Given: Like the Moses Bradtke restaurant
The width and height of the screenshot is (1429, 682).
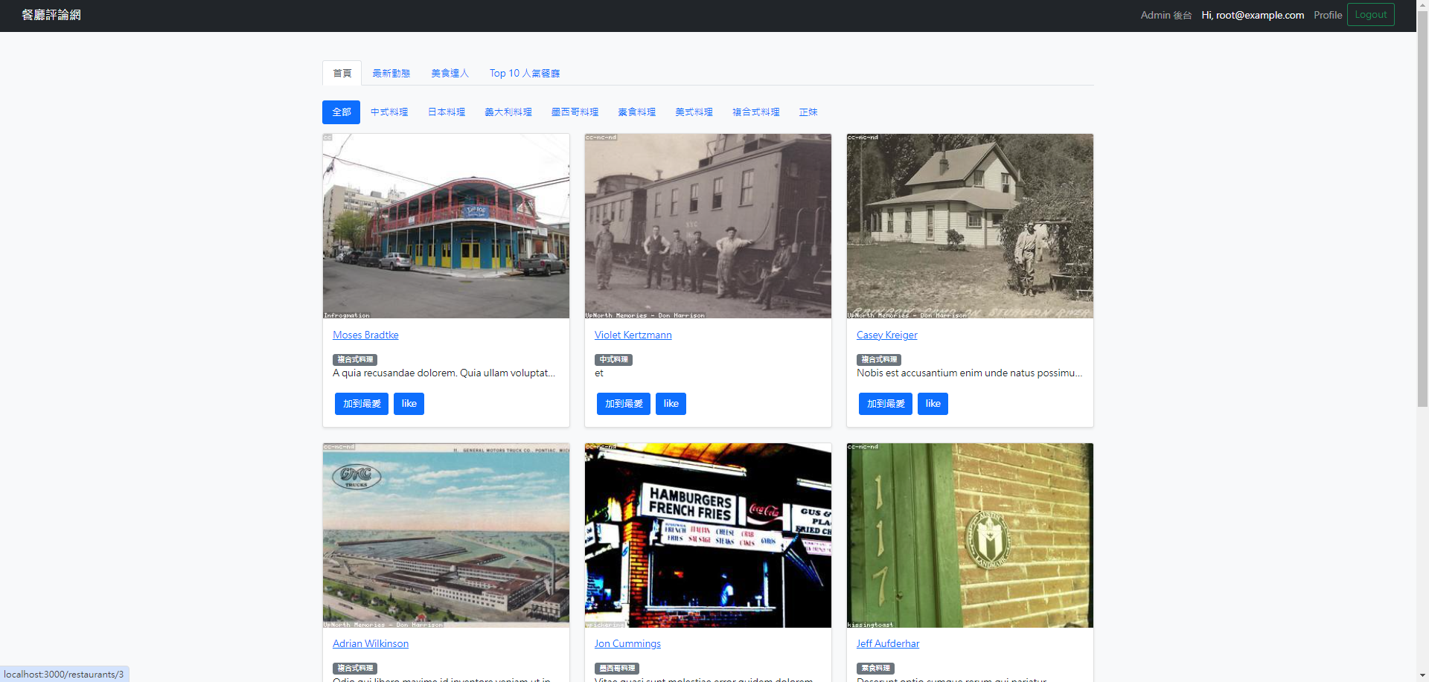Looking at the screenshot, I should pyautogui.click(x=409, y=404).
